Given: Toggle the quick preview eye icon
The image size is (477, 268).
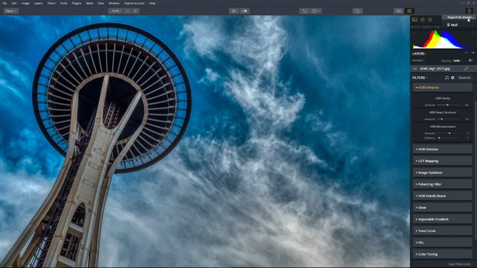Looking at the screenshot, I should [x=234, y=11].
